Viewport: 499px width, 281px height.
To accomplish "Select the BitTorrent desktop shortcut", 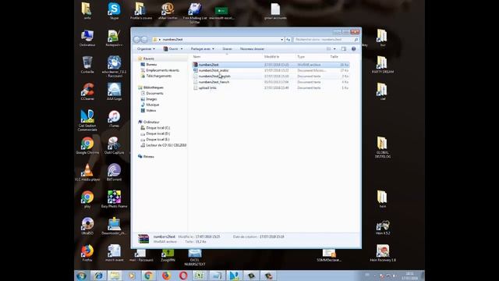I will (x=114, y=173).
